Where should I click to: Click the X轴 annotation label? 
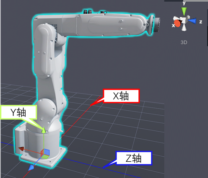[121, 96]
